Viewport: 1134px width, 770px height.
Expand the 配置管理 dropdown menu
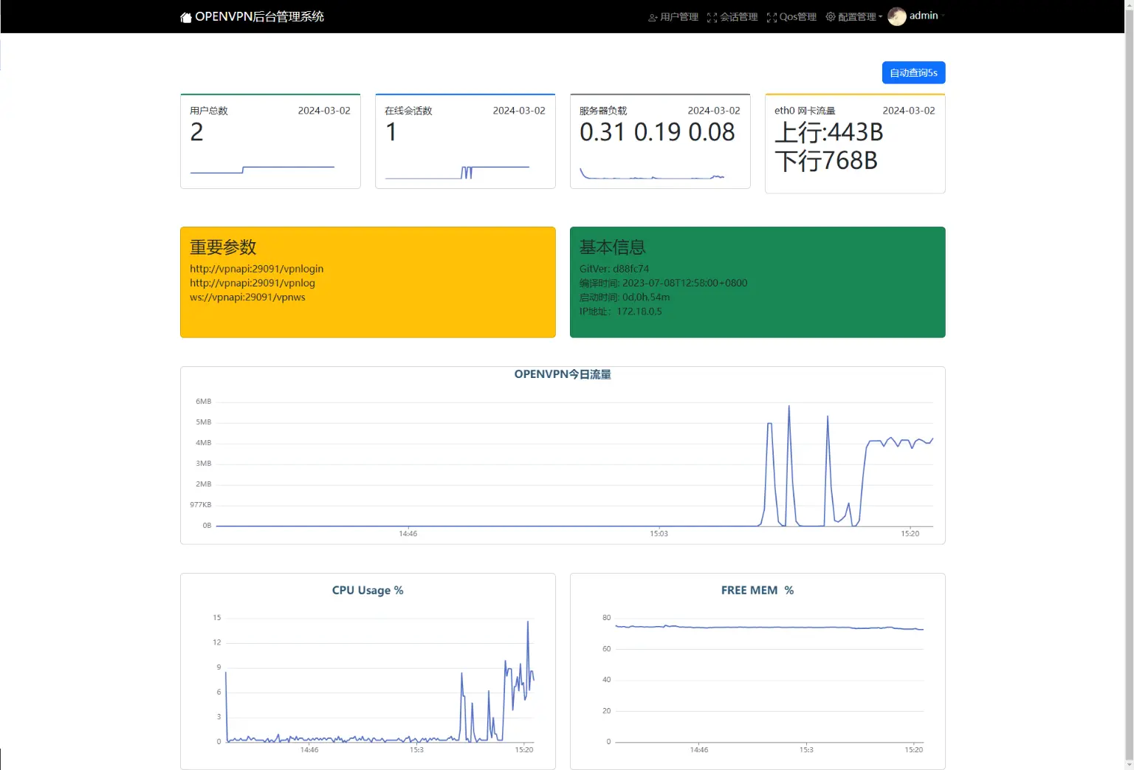tap(854, 17)
